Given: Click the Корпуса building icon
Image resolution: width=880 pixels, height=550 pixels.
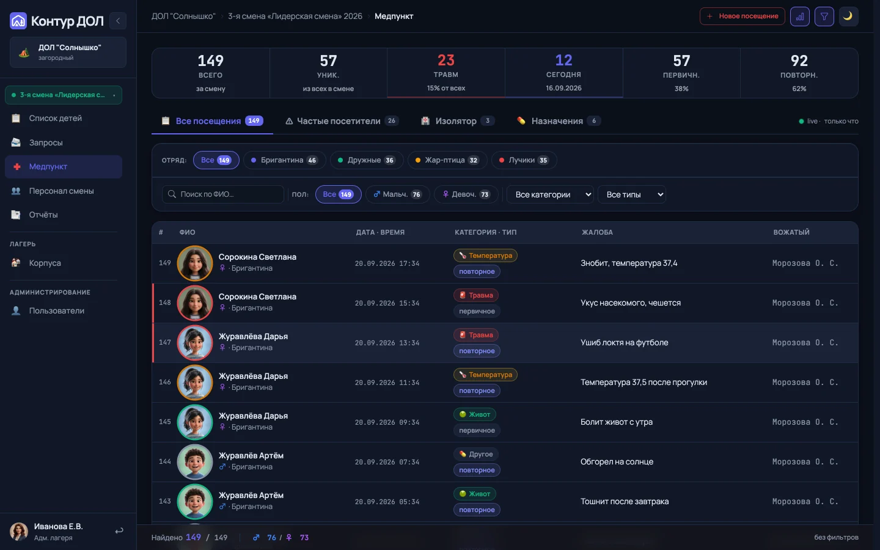Looking at the screenshot, I should click(x=16, y=263).
